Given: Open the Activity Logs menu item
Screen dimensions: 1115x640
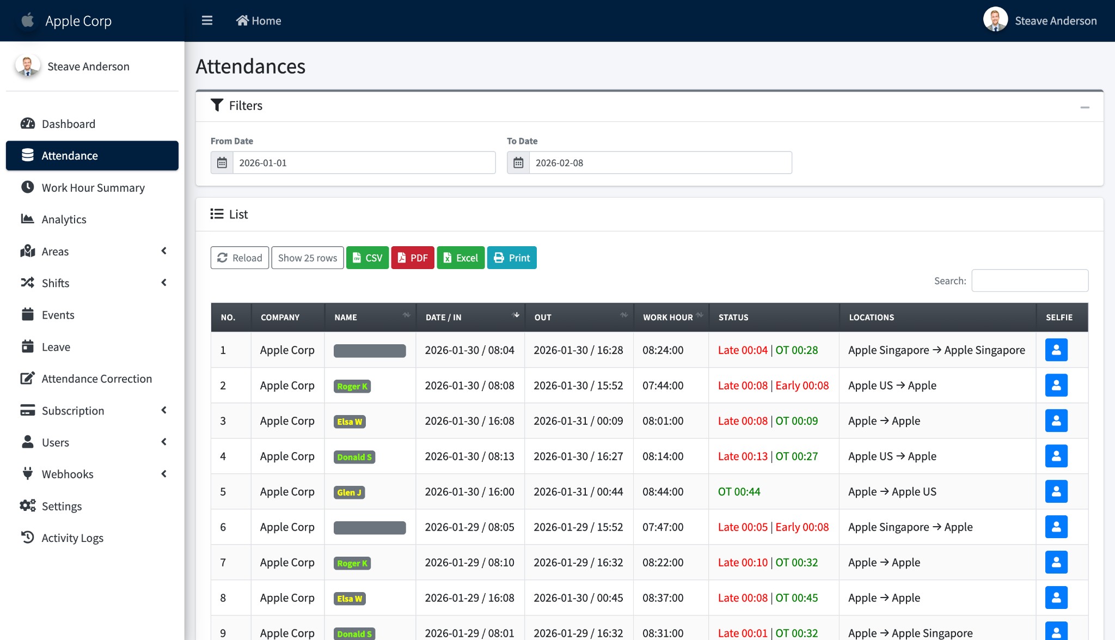Looking at the screenshot, I should point(72,538).
